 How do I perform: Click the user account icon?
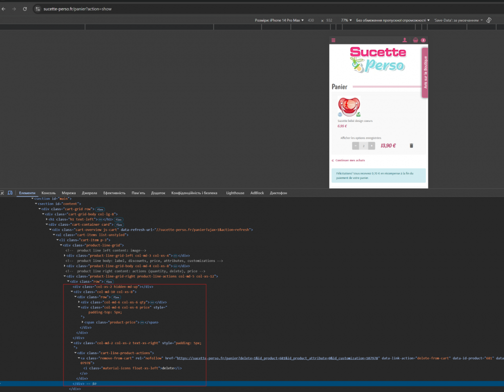pyautogui.click(x=404, y=40)
